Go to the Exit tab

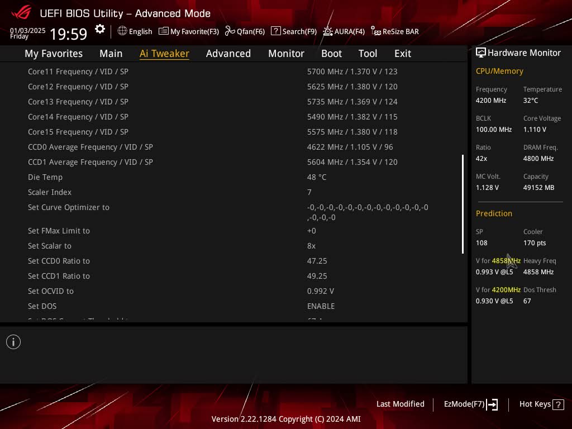click(x=403, y=54)
